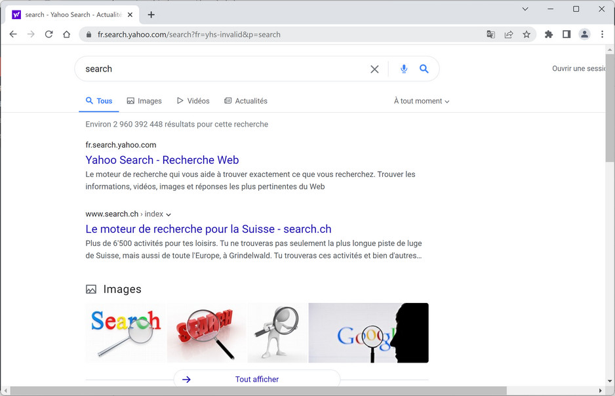Switch to the Images tab

coord(144,101)
